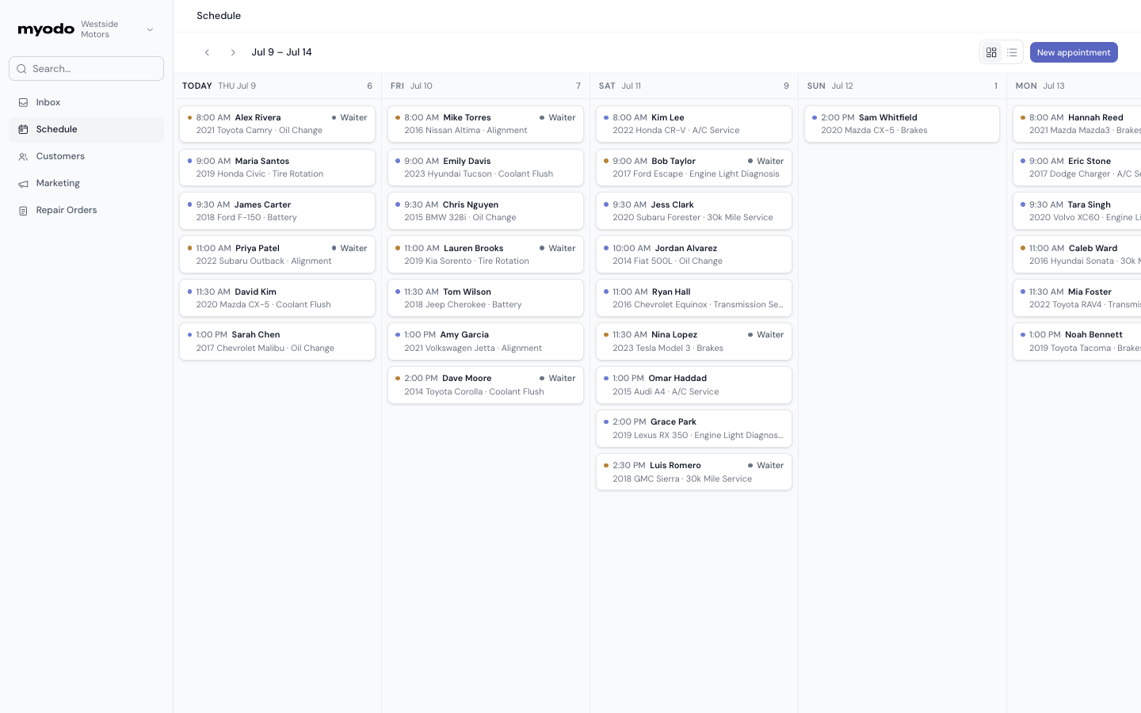This screenshot has height=713, width=1141.
Task: Open Emily Davis's Hyundai Tucson appointment
Action: click(486, 167)
